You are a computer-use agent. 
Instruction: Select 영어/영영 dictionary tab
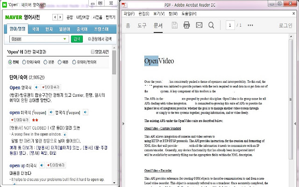tap(17, 29)
